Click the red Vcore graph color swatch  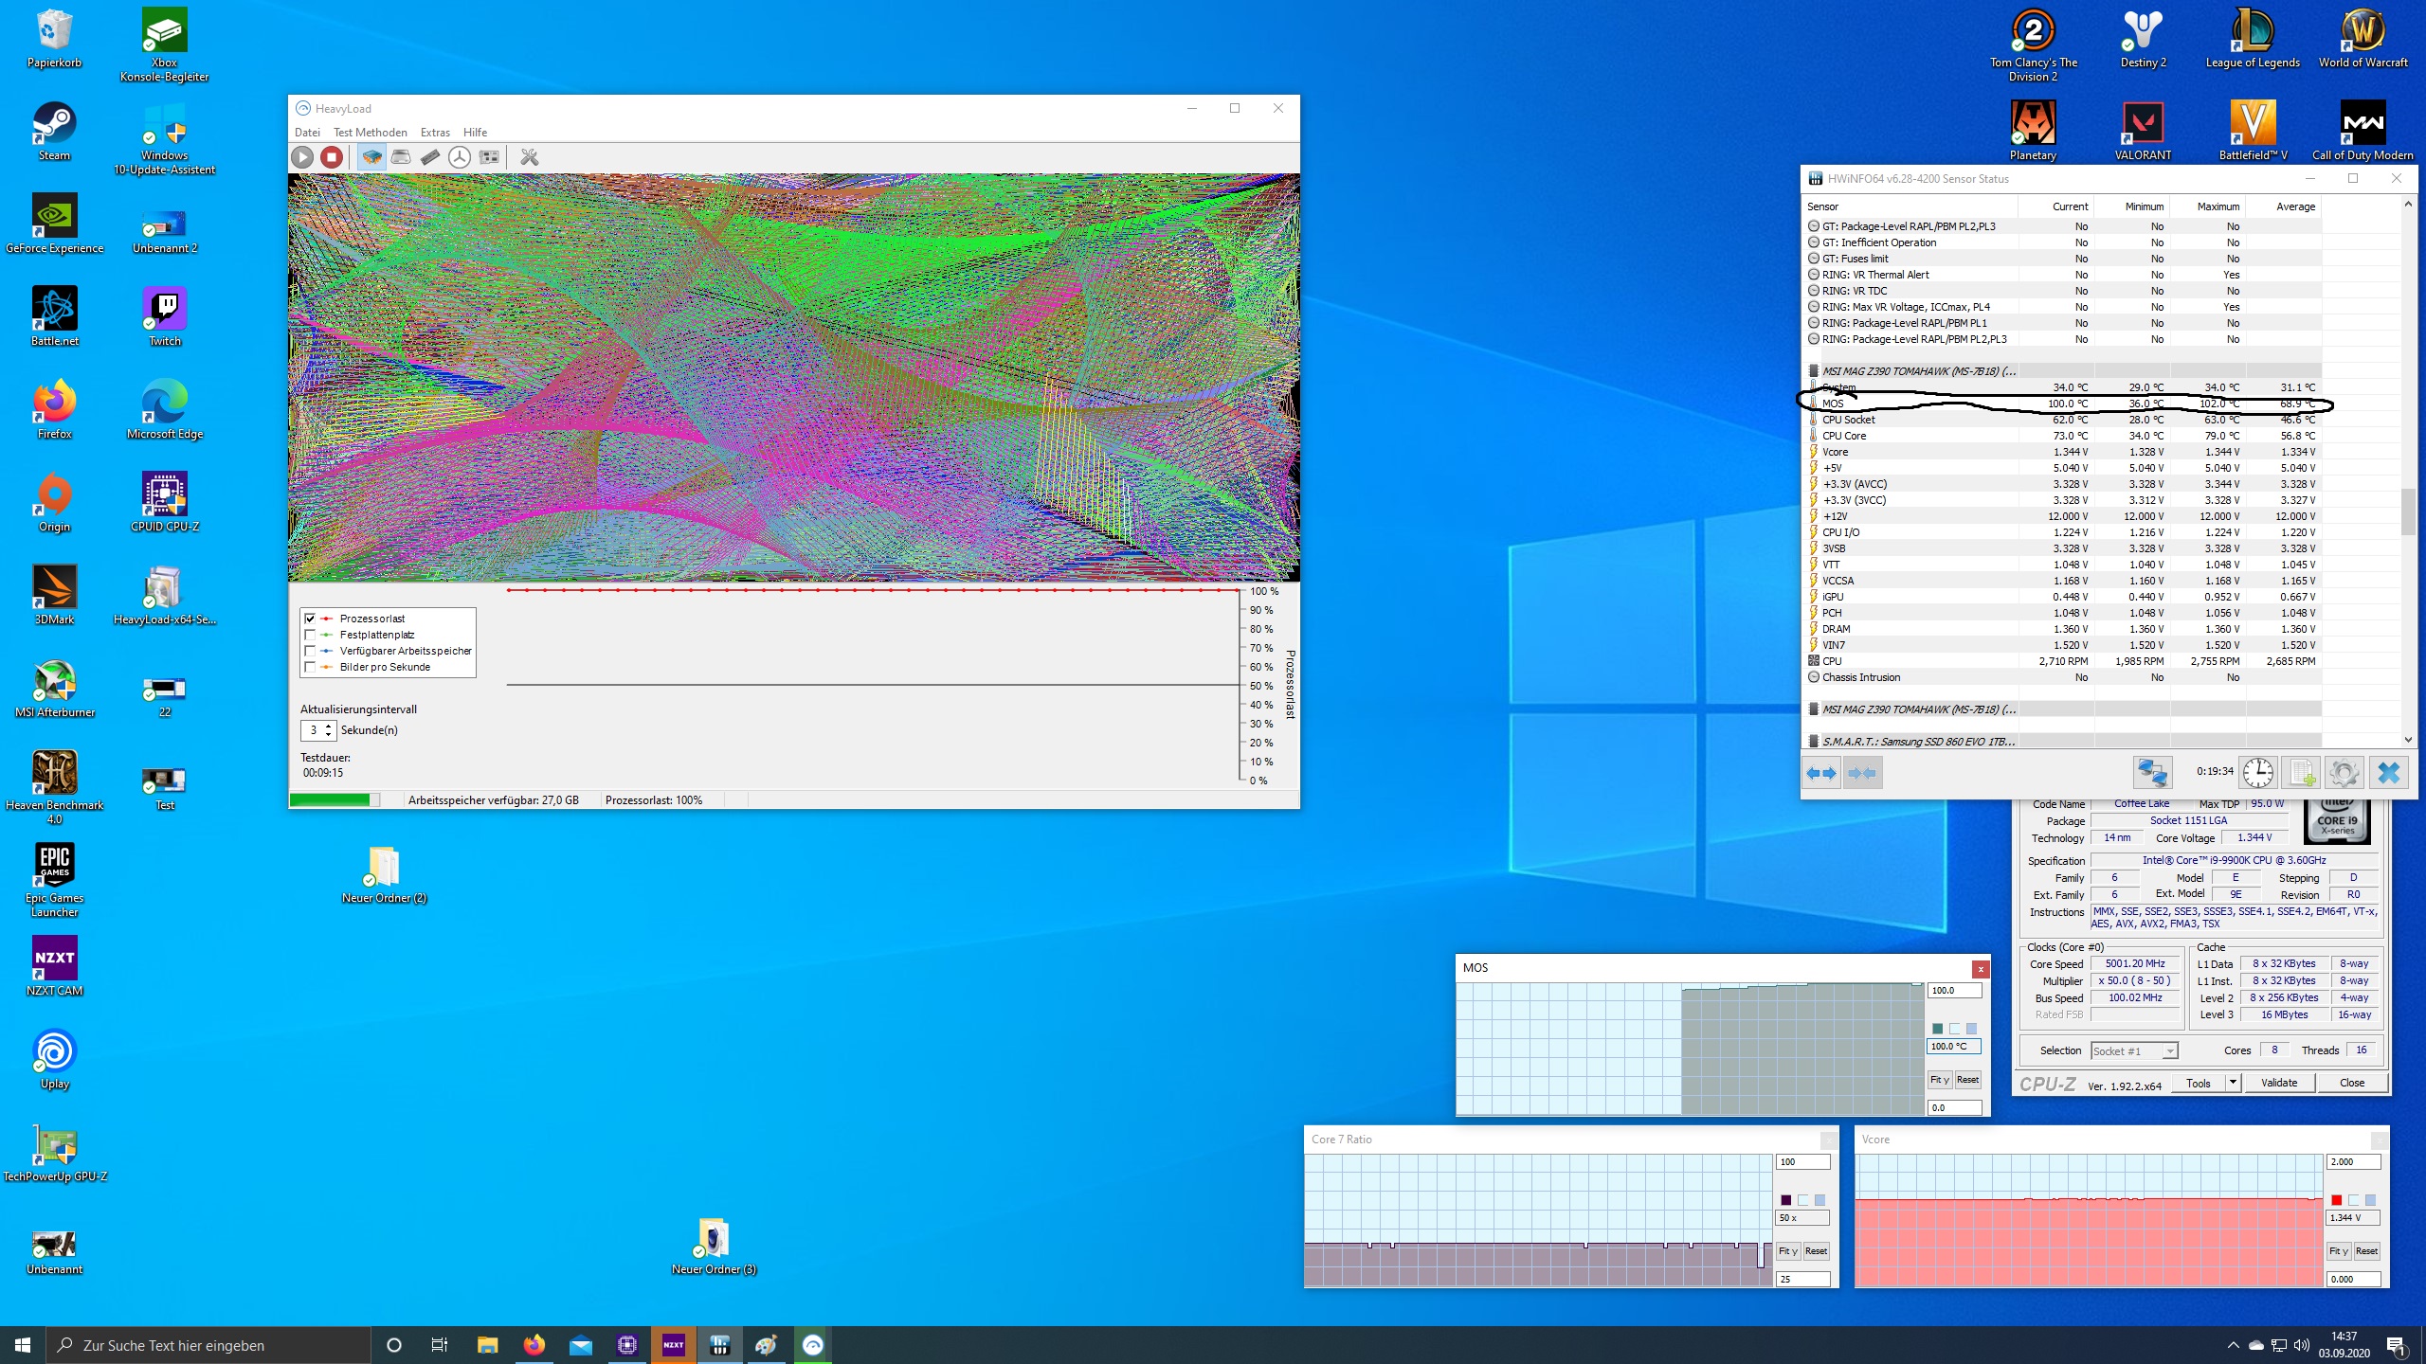(x=2336, y=1200)
